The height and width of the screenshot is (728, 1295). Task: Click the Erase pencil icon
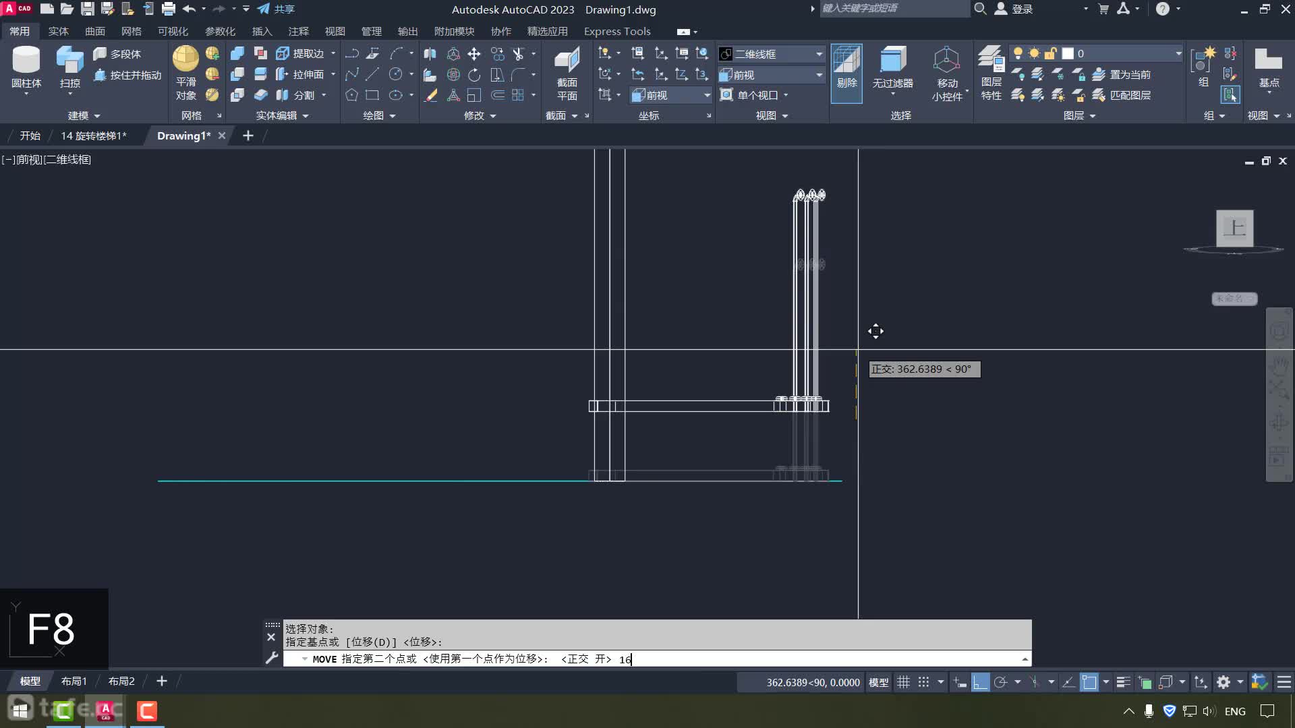pyautogui.click(x=430, y=95)
